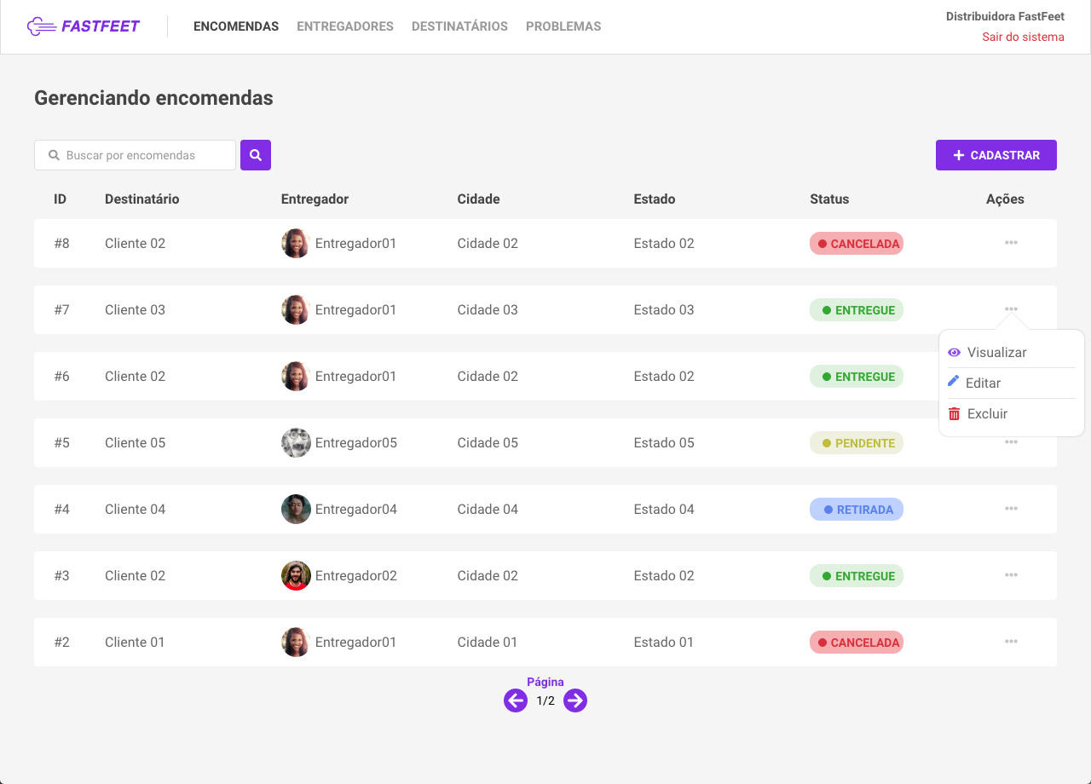
Task: Click the CANCELADA status badge on order #8
Action: [x=856, y=243]
